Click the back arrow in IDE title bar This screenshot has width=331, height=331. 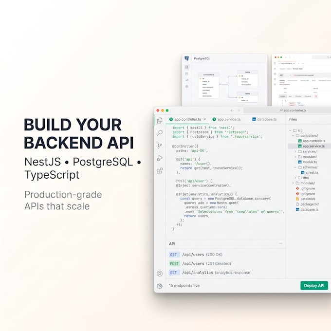coord(232,110)
